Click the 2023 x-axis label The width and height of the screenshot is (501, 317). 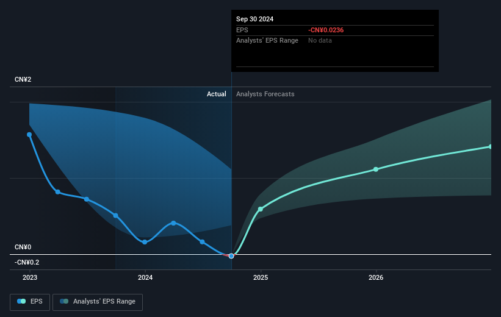30,277
